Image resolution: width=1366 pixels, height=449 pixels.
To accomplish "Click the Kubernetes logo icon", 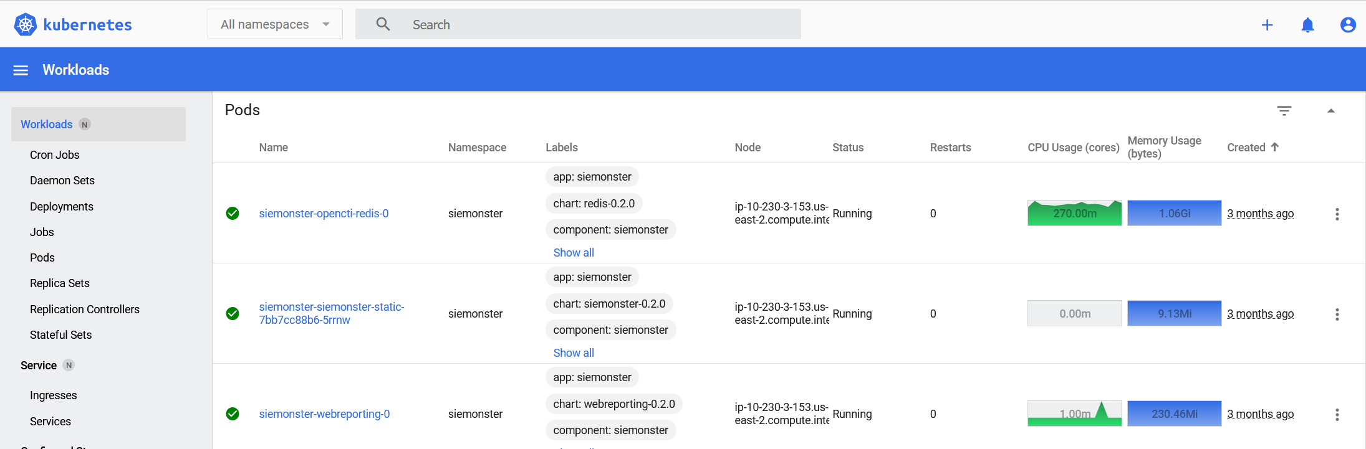I will coord(26,25).
